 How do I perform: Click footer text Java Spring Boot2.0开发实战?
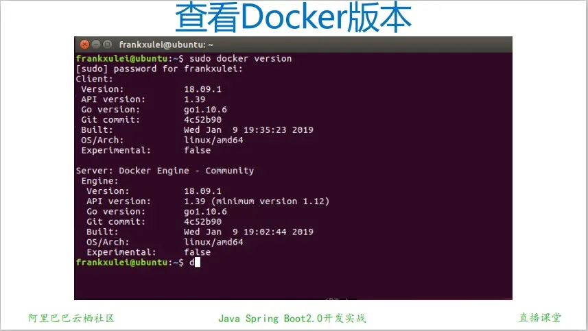[292, 318]
